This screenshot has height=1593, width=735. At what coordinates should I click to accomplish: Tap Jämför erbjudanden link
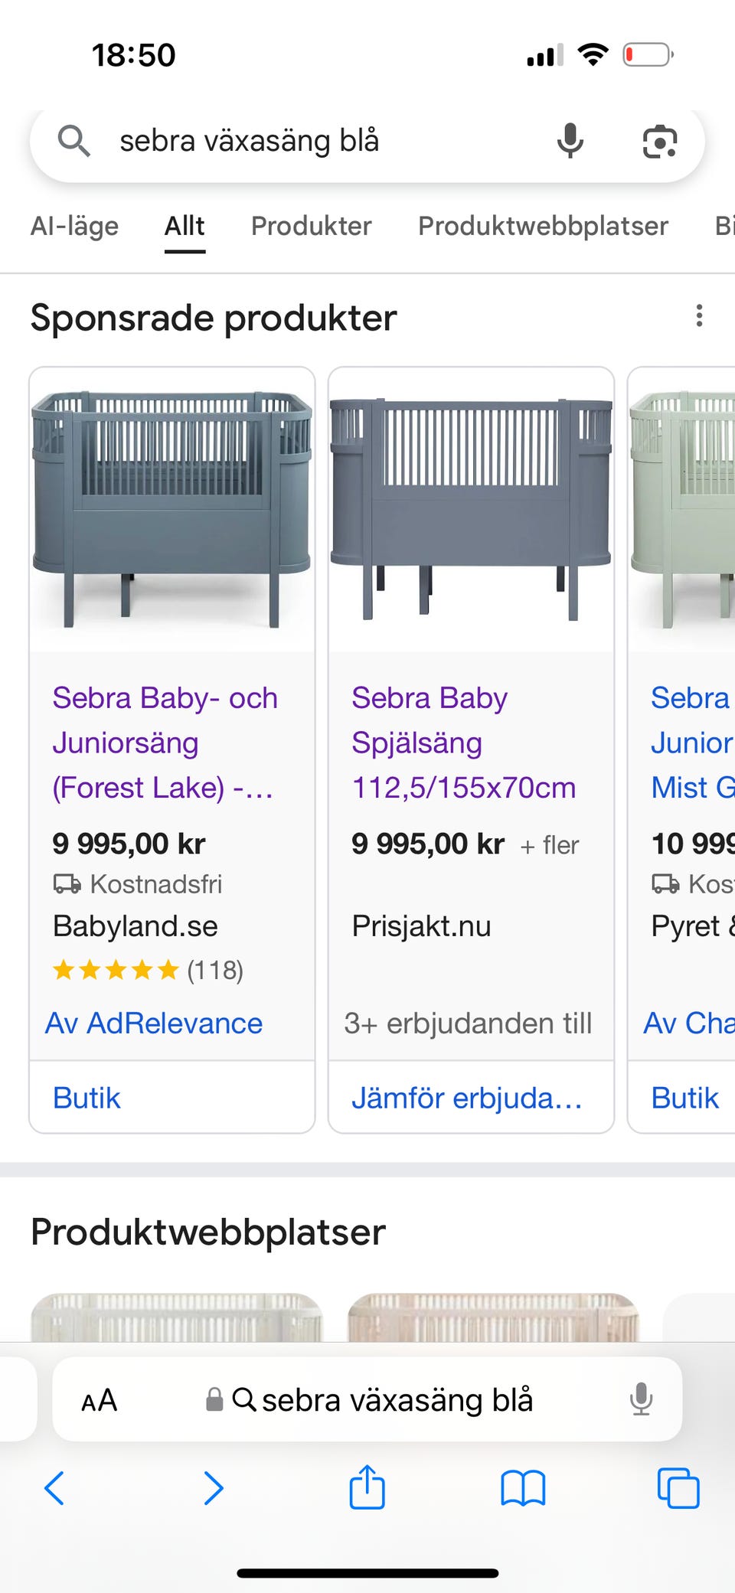(x=466, y=1098)
